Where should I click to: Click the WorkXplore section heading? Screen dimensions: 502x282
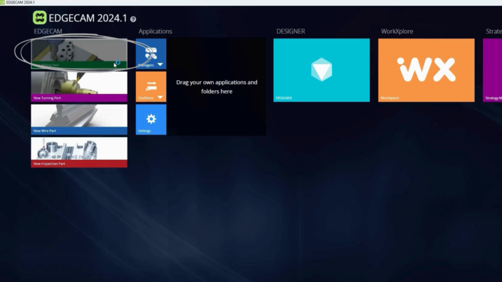point(397,31)
